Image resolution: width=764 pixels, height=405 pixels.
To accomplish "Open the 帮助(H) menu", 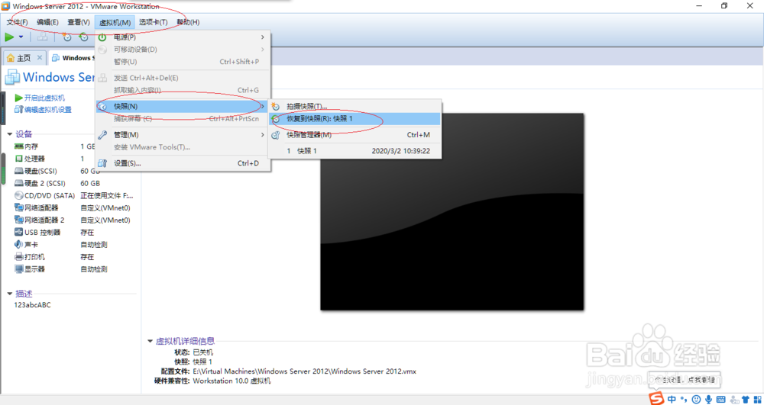I will (x=188, y=22).
